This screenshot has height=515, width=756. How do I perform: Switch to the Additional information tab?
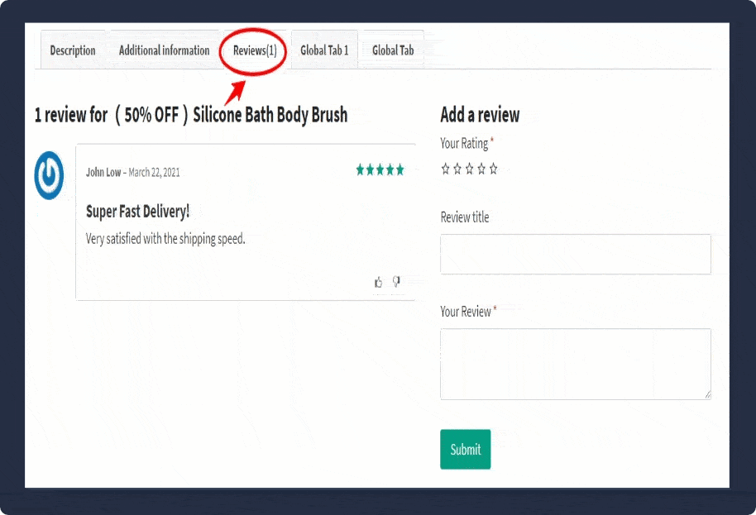click(164, 50)
